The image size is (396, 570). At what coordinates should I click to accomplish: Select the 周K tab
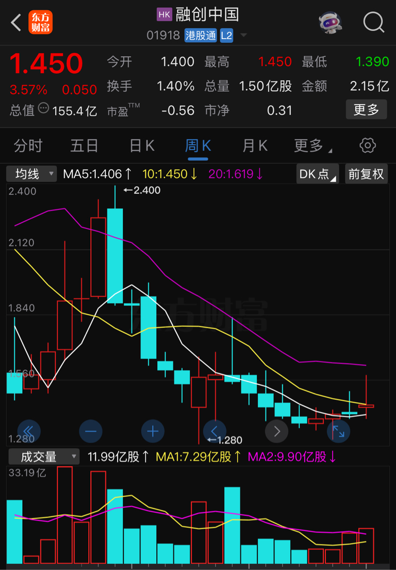click(x=198, y=146)
